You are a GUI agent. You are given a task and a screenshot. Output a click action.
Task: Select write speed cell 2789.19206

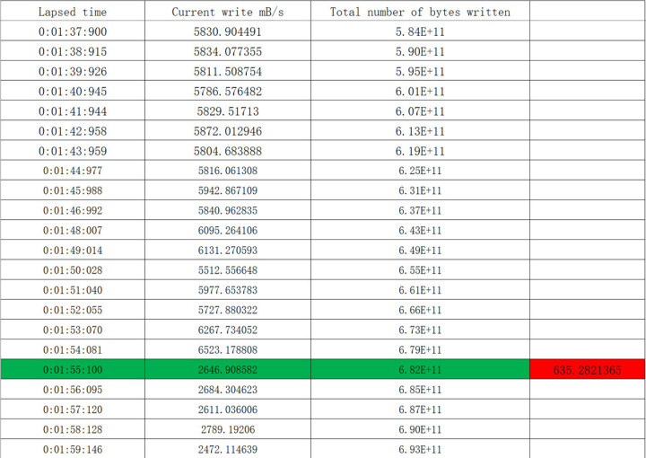228,429
